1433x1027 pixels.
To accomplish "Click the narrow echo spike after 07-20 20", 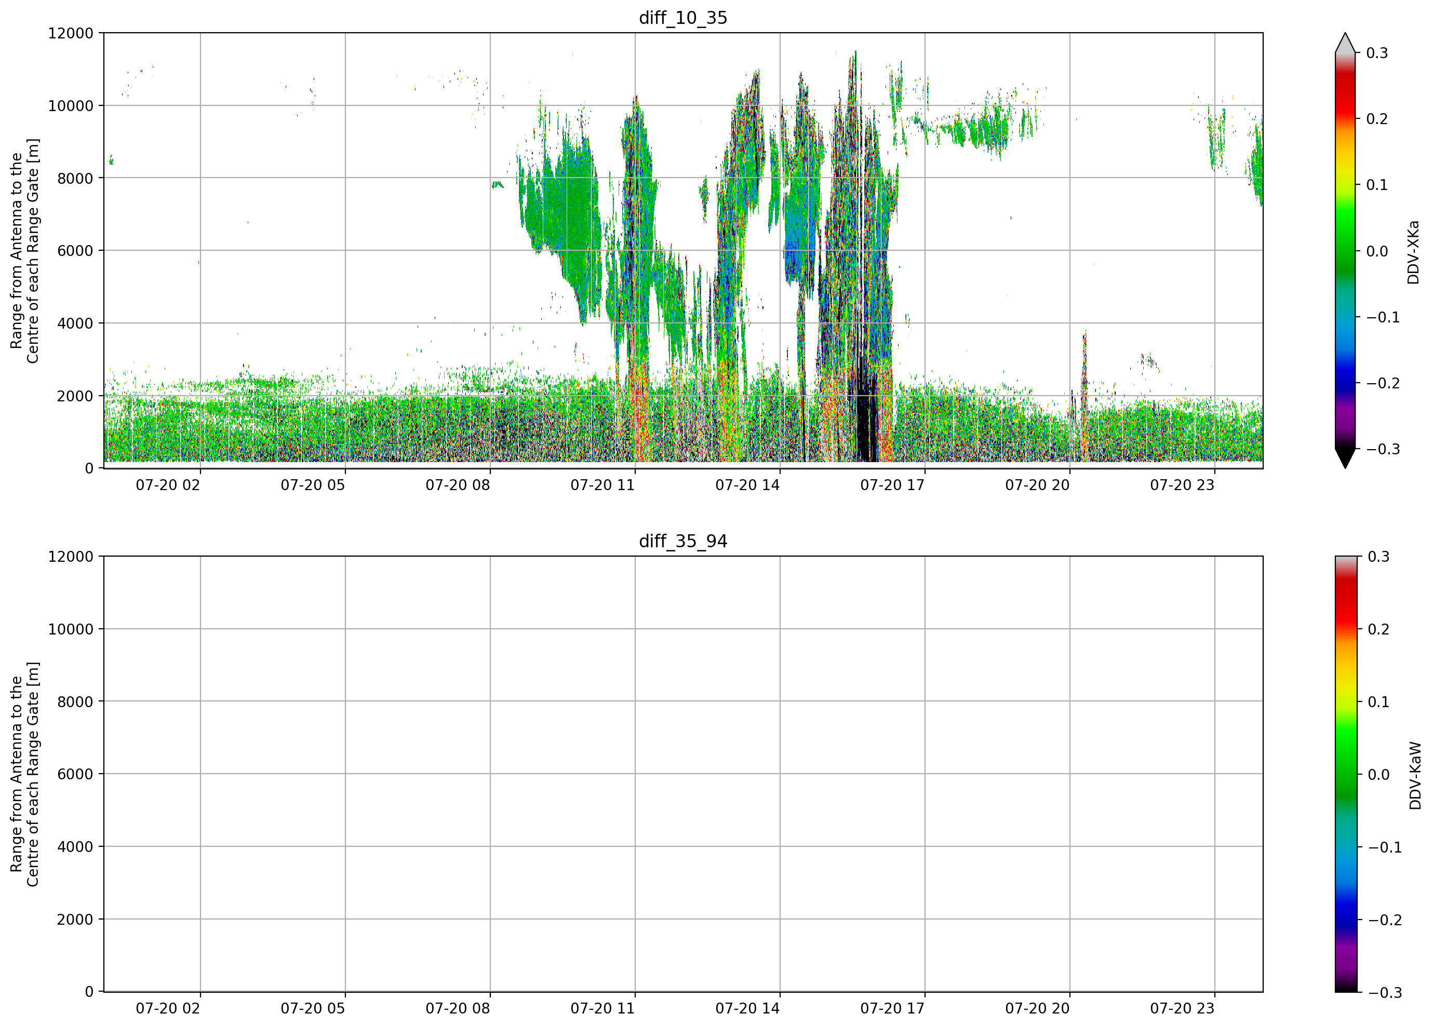I will click(1084, 395).
